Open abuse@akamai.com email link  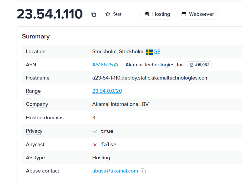pos(115,171)
